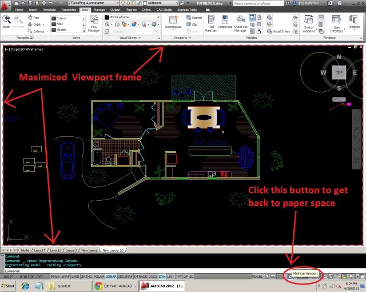Click the Windows Start button
Viewport: 366px width, 292px height.
point(9,285)
